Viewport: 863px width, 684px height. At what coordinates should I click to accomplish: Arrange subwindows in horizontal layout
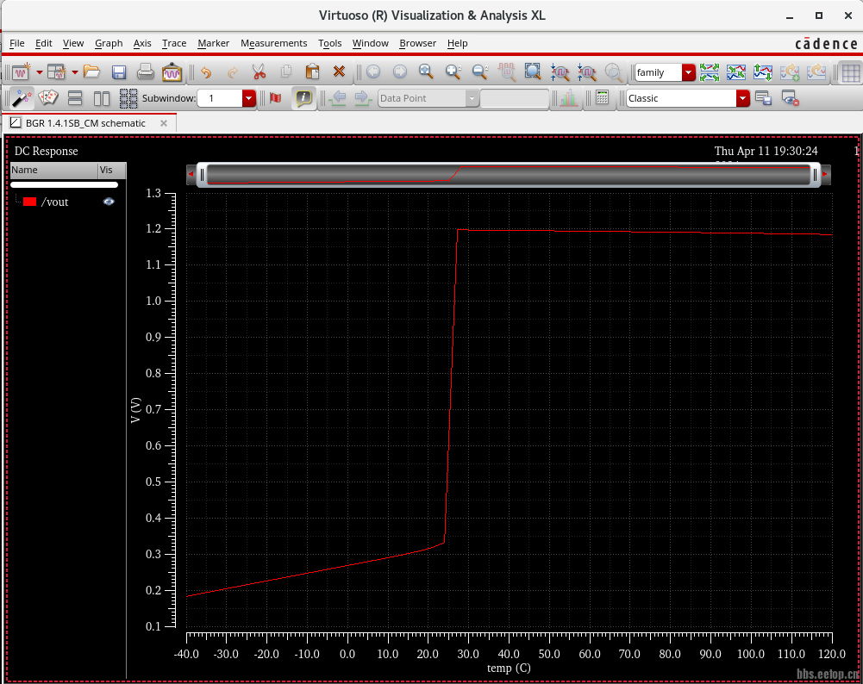point(101,98)
